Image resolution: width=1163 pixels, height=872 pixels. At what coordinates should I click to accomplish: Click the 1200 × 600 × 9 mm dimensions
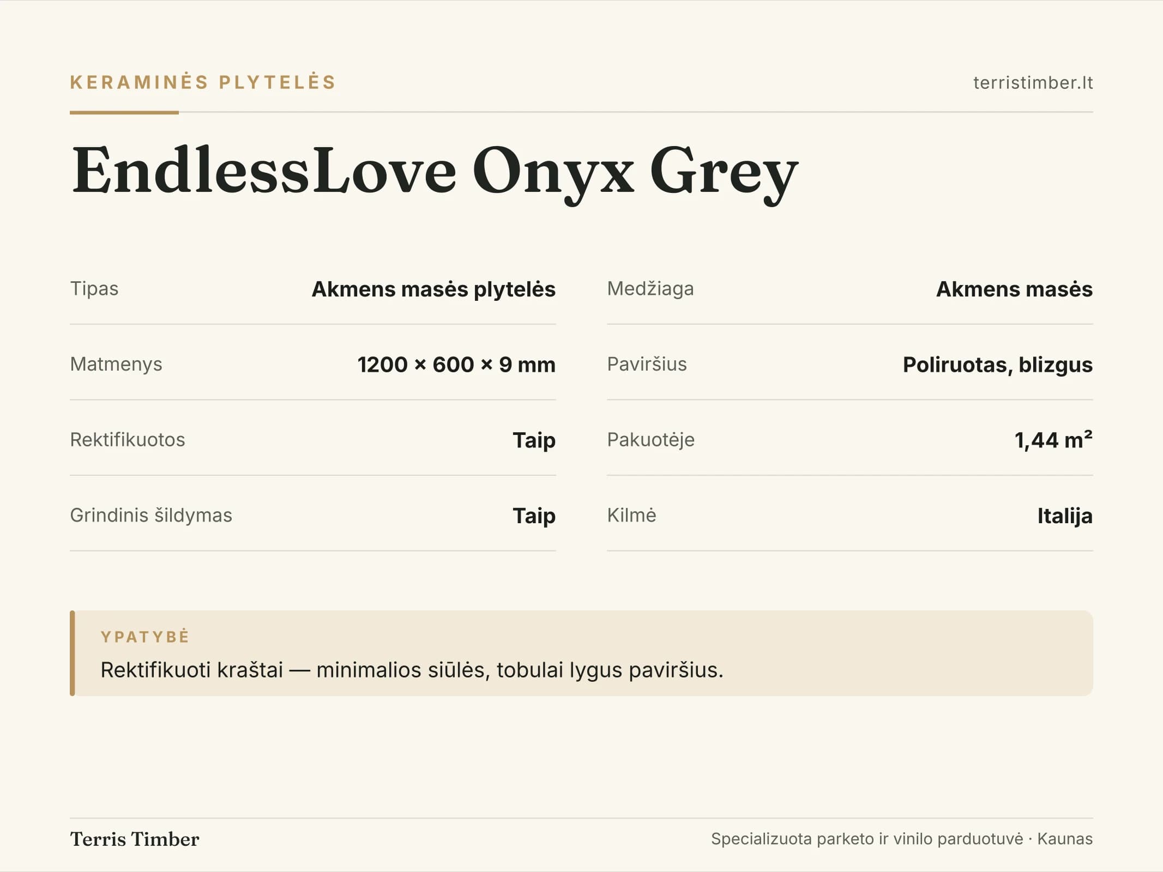[456, 365]
